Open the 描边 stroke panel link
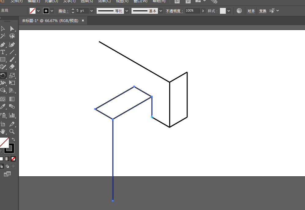Image resolution: width=305 pixels, height=210 pixels. point(63,11)
